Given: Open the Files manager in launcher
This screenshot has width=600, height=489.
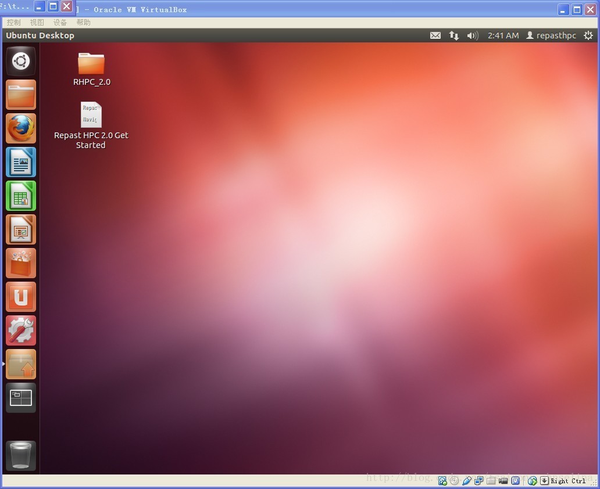Looking at the screenshot, I should coord(21,95).
